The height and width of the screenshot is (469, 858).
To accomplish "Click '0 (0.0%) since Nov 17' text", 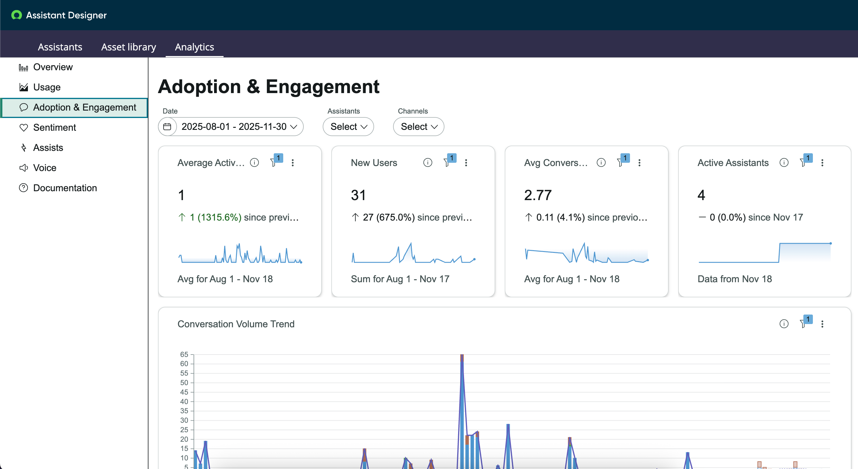I will click(756, 218).
